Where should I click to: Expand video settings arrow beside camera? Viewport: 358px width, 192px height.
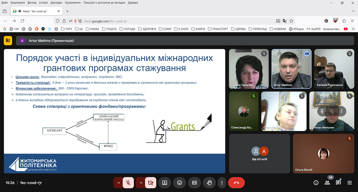[x=140, y=183]
